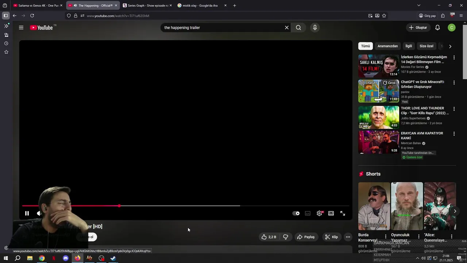Open ERAYCAN AVM KAPATIYOR KANKİ title
The width and height of the screenshot is (467, 263).
pyautogui.click(x=422, y=136)
